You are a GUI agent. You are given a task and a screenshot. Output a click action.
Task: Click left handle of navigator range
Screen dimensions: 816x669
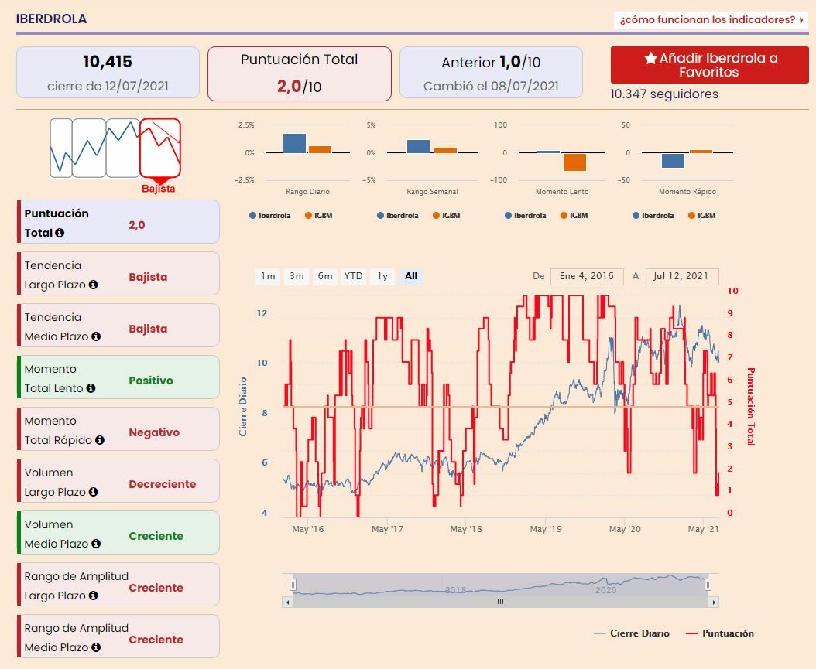click(293, 585)
